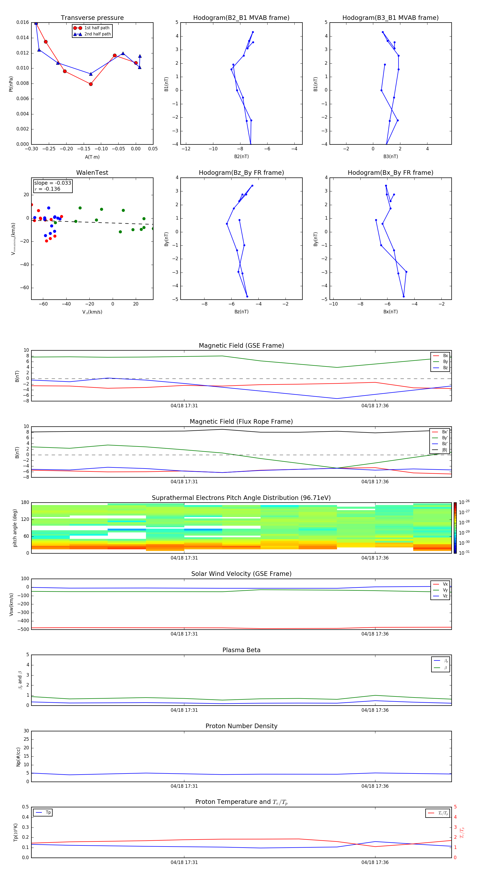
Task: Click the 'B2(nT)' x-axis label
Action: [x=241, y=157]
